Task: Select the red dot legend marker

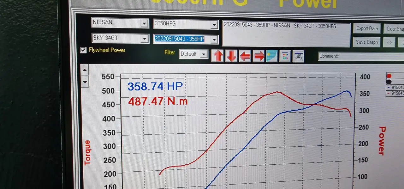Action: 389,76
